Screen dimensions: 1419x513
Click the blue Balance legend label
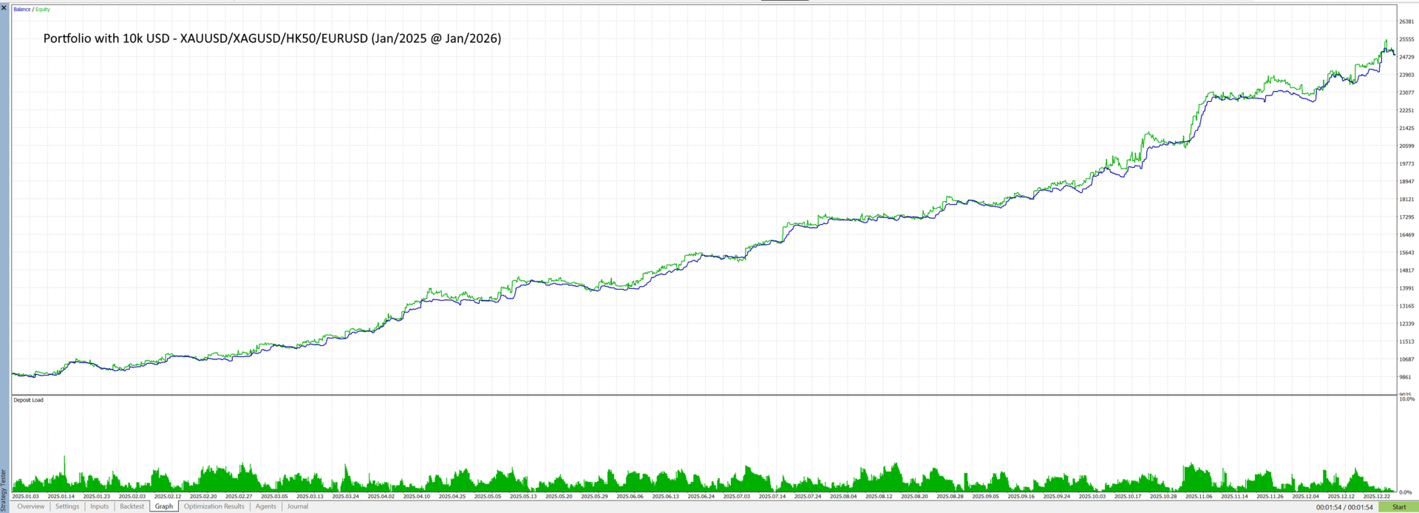(x=22, y=10)
